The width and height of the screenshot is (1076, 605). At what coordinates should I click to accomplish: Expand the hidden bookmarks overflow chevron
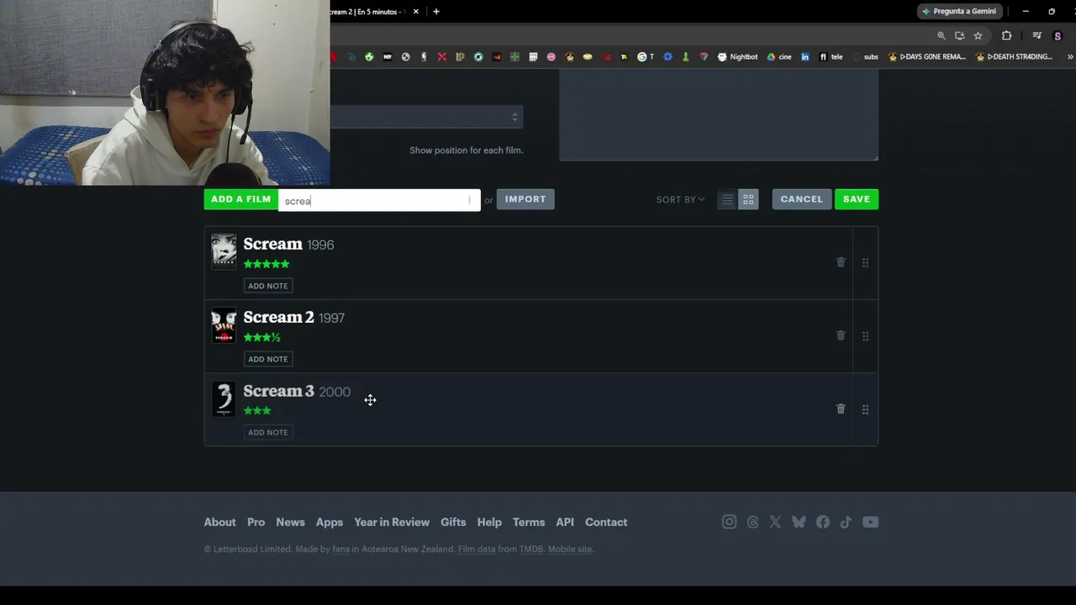pyautogui.click(x=1070, y=57)
